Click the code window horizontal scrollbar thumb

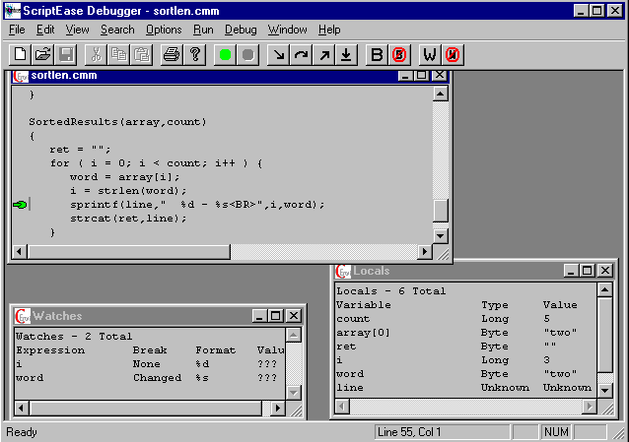pyautogui.click(x=129, y=252)
